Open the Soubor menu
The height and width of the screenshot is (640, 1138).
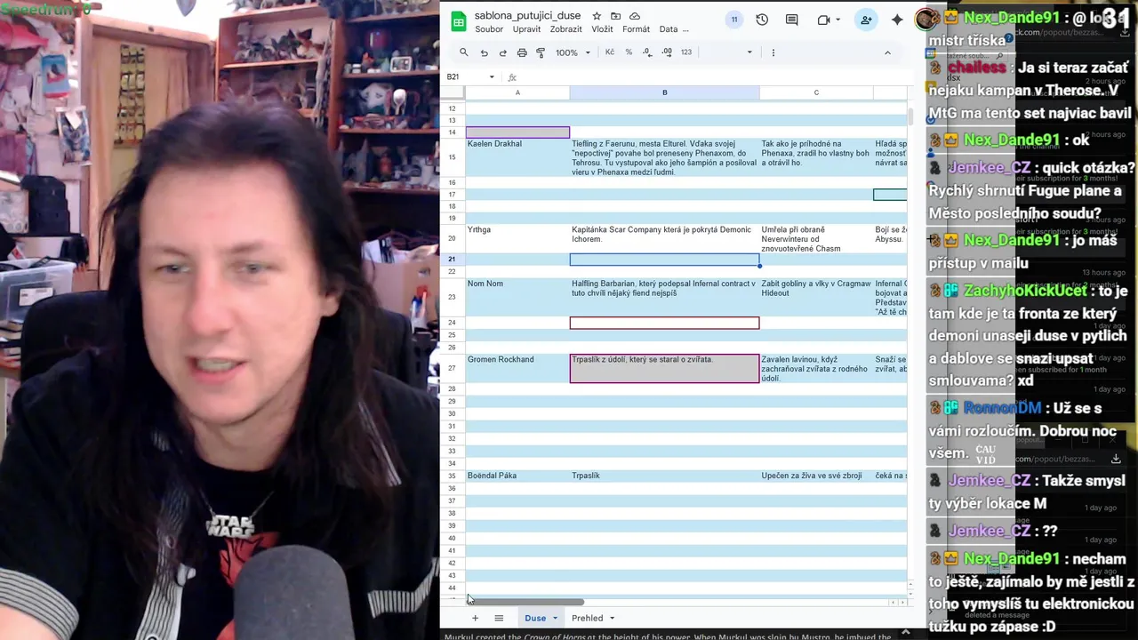pos(489,29)
